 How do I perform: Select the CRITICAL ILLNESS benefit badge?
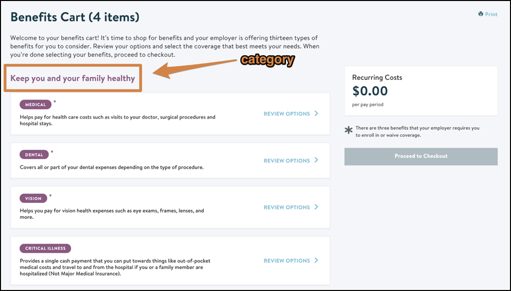tap(45, 248)
